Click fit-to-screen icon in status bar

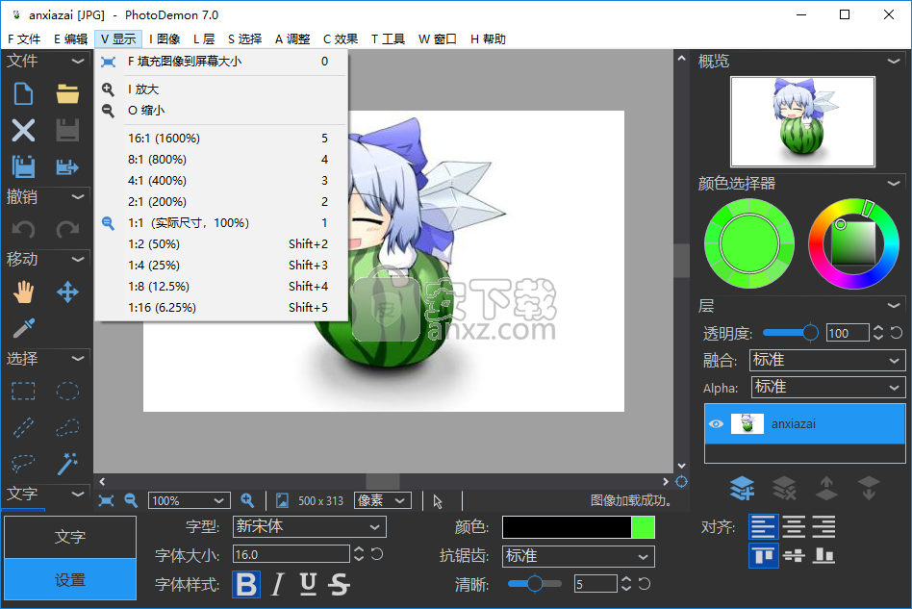click(106, 501)
